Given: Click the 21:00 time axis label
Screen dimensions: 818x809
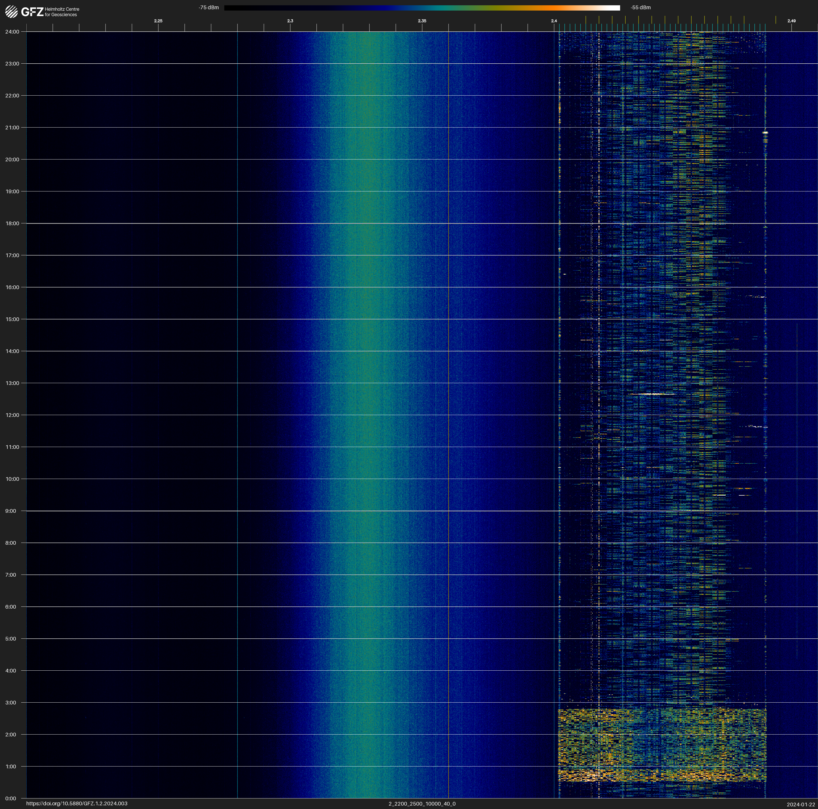Looking at the screenshot, I should 12,128.
